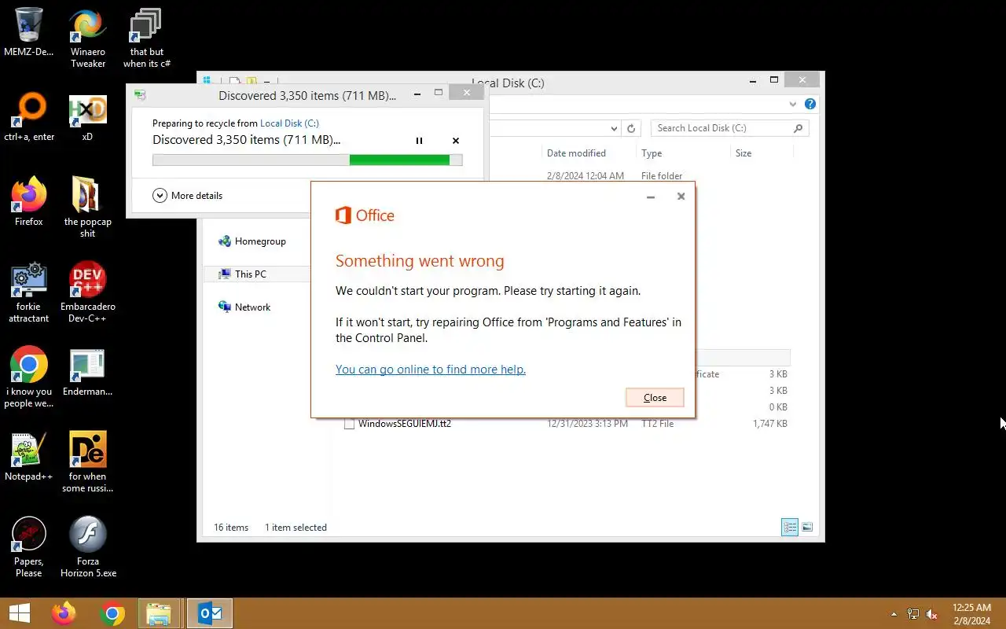Close the Office error dialog
Image resolution: width=1006 pixels, height=629 pixels.
click(655, 398)
